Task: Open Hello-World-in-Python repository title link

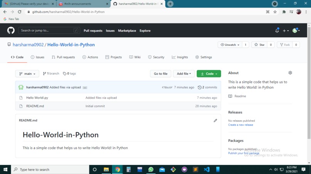Action: [x=71, y=45]
